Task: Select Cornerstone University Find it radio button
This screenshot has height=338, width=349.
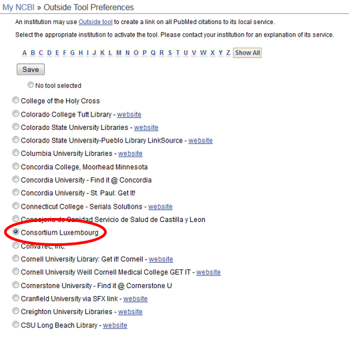Action: click(x=15, y=285)
